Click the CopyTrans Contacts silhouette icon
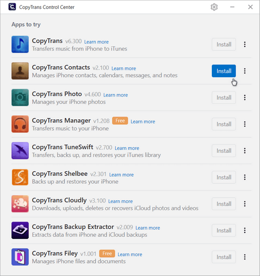 pyautogui.click(x=20, y=71)
